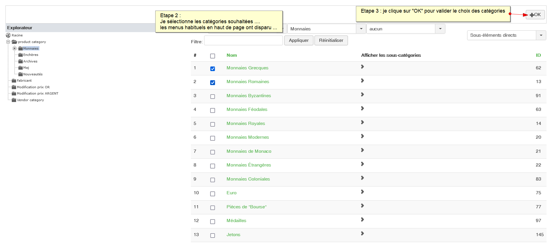The width and height of the screenshot is (552, 245).
Task: Toggle the select-all checkbox in header
Action: click(x=212, y=56)
